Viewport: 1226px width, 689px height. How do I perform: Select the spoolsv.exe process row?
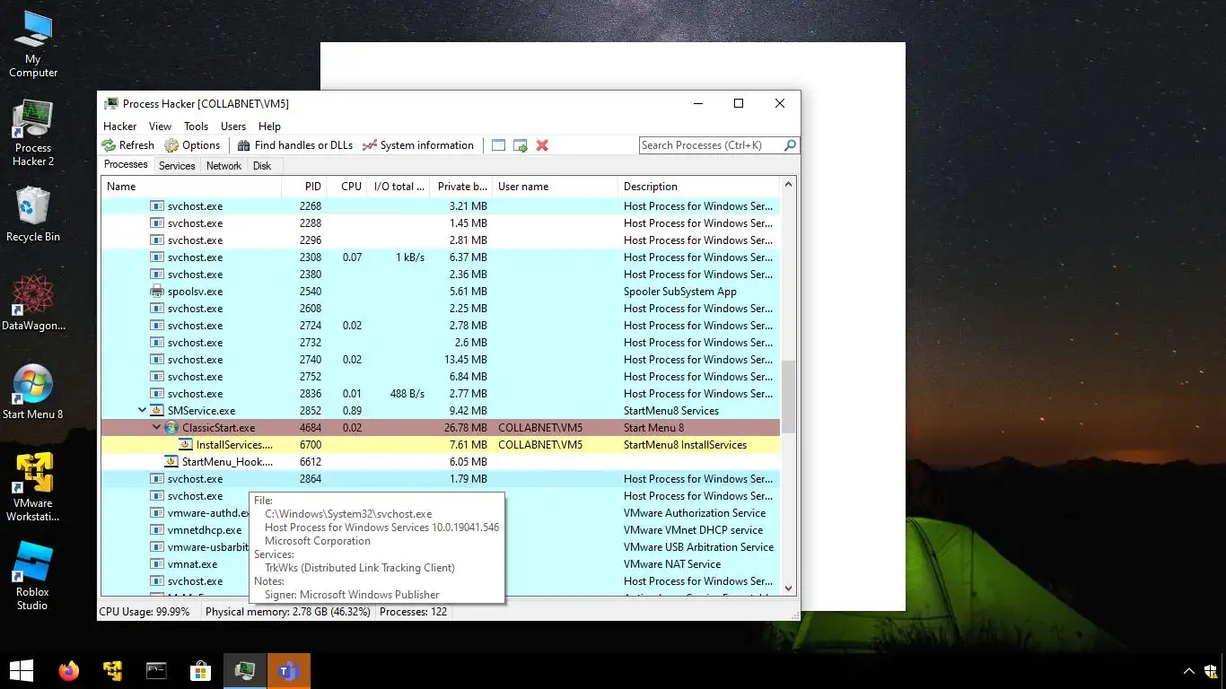440,292
